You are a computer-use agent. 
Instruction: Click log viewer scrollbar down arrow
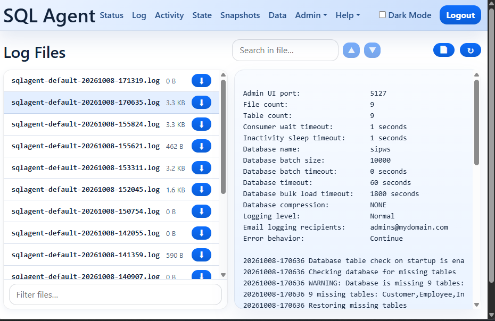[477, 305]
